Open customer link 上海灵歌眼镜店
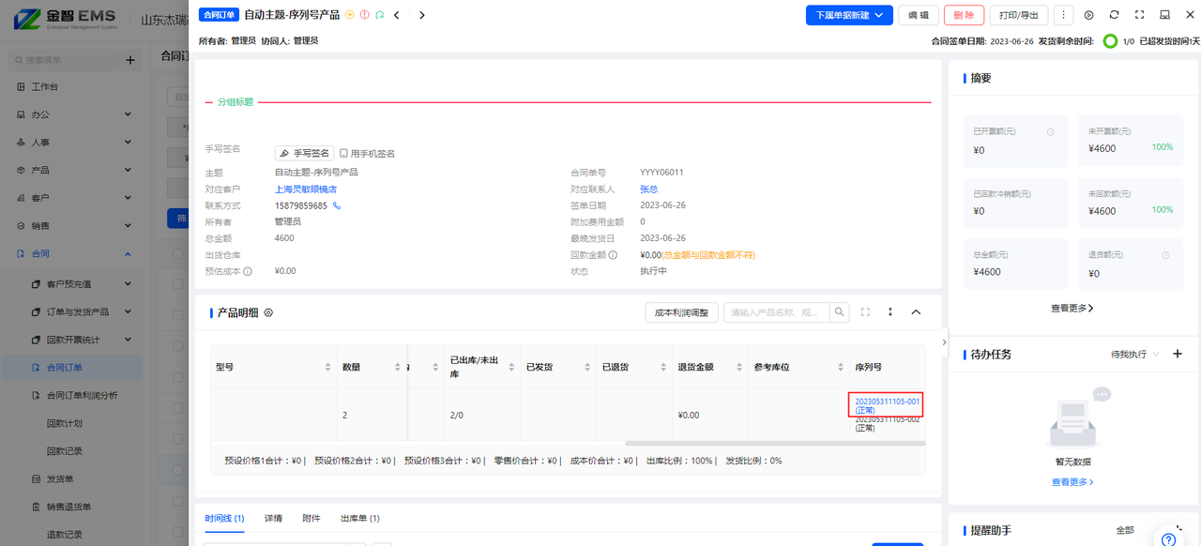This screenshot has height=546, width=1201. pos(306,190)
